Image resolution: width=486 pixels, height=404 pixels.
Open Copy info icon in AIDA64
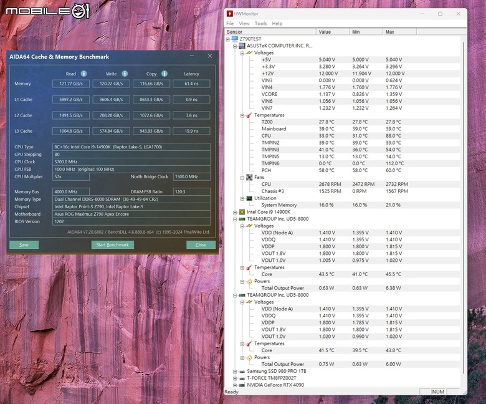coord(164,74)
